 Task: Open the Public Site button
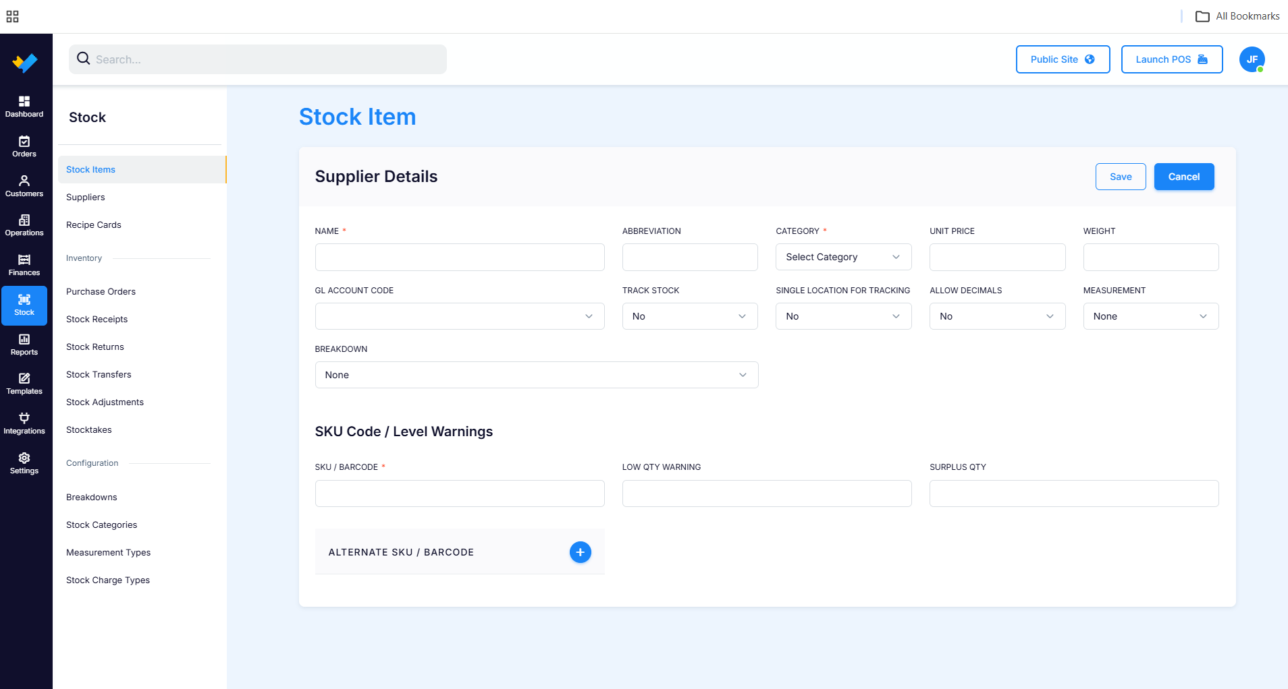[x=1063, y=59]
